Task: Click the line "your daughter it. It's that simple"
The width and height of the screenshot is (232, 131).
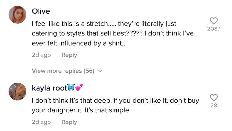Action: point(80,110)
